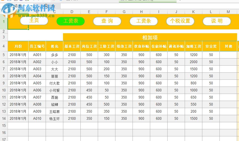This screenshot has width=239, height=141.
Task: Click the 岗位工资 header cell
Action: click(x=89, y=46)
